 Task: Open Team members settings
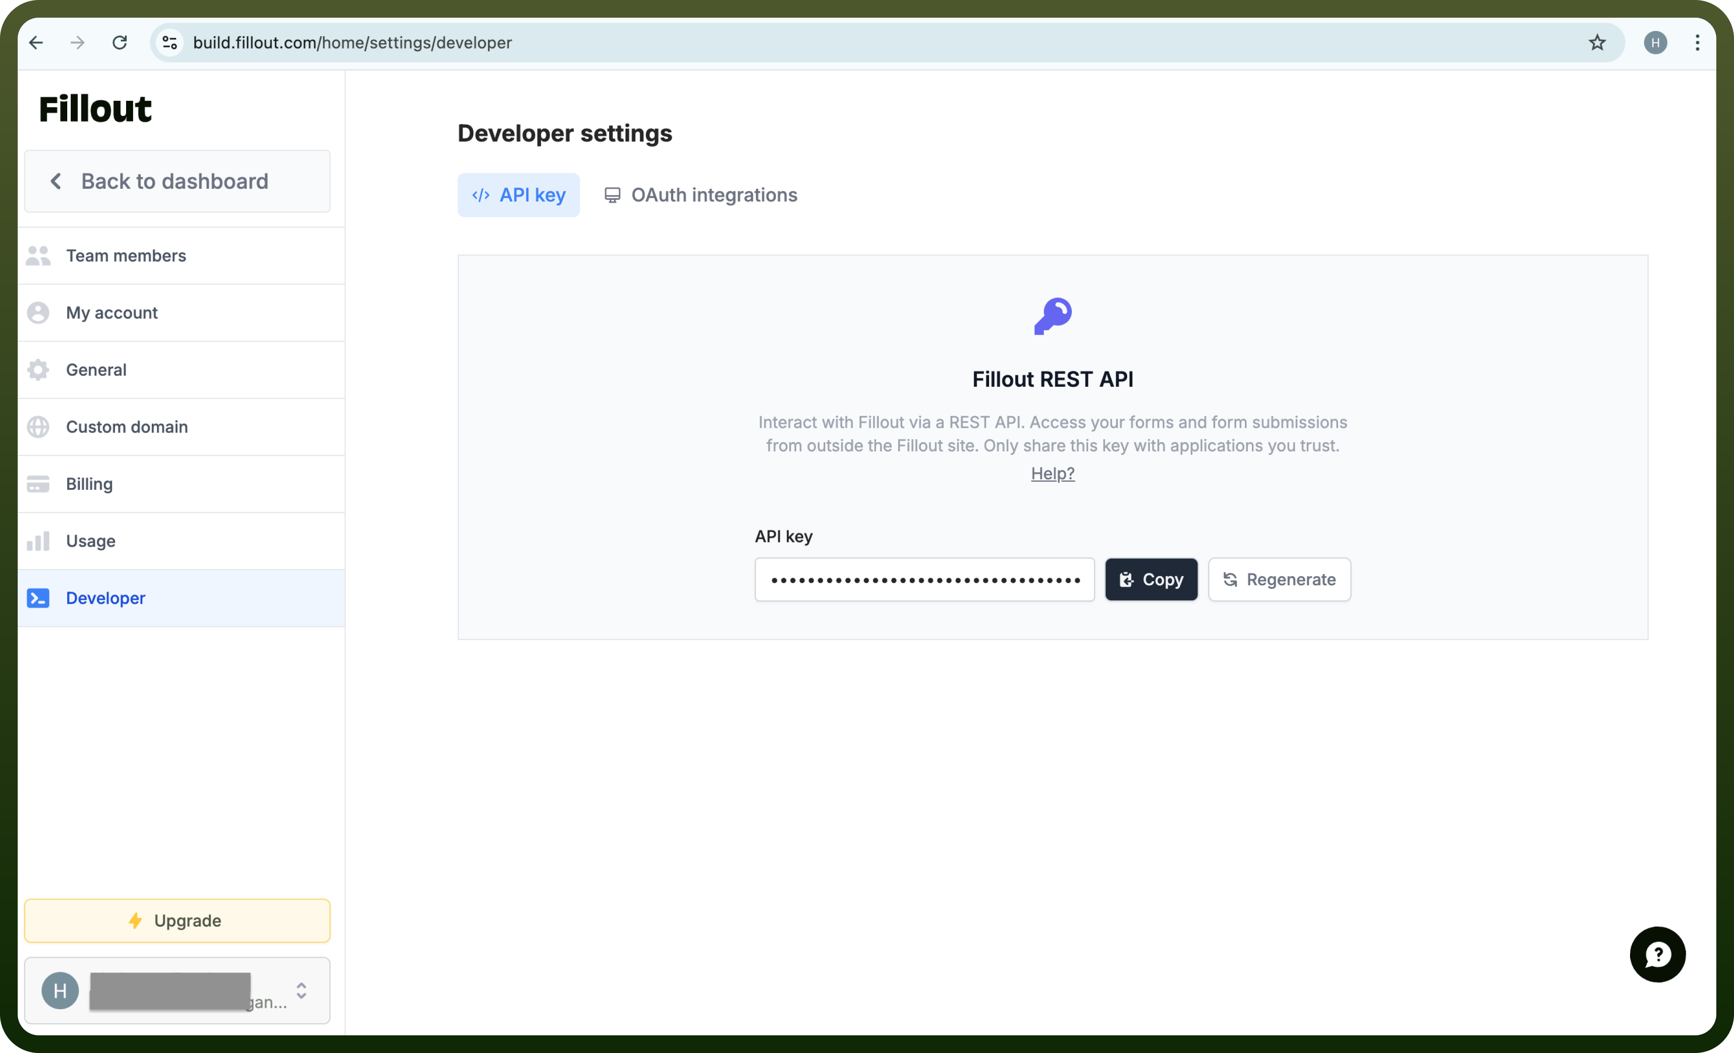point(181,256)
